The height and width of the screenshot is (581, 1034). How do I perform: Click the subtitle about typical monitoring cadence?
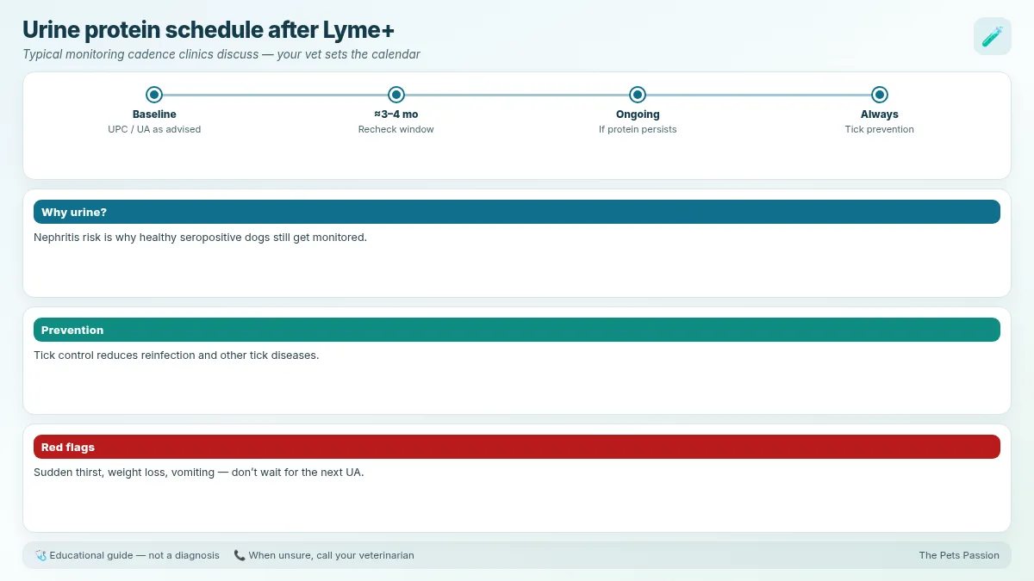(x=221, y=54)
